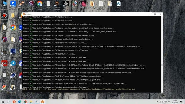Viewport: 185px width, 104px height.
Task: Open the notification center
Action: pyautogui.click(x=181, y=102)
